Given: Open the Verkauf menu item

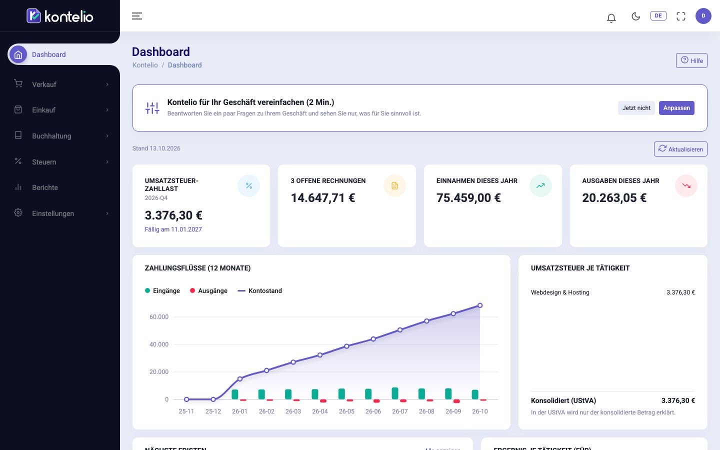Looking at the screenshot, I should pos(60,84).
